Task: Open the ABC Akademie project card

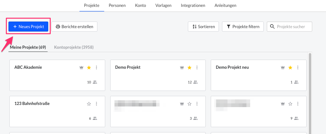Action: click(x=57, y=75)
